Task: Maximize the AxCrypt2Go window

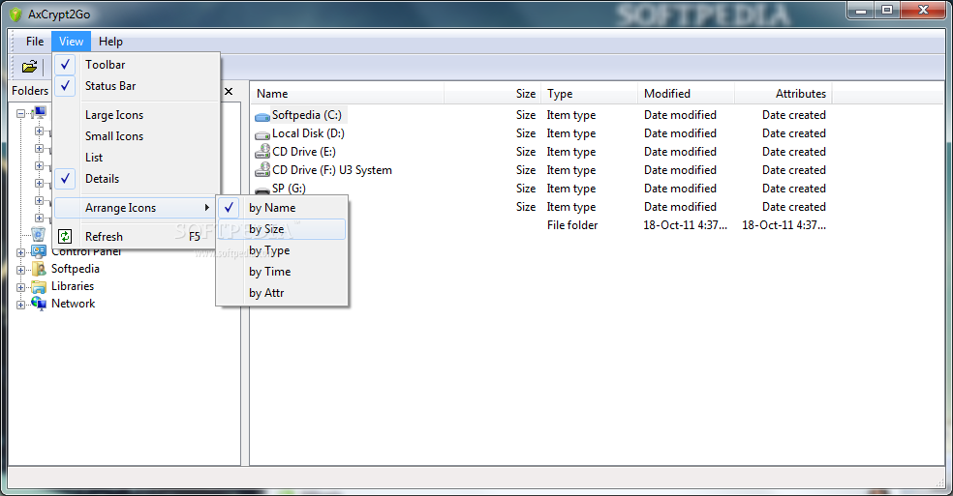Action: 887,11
